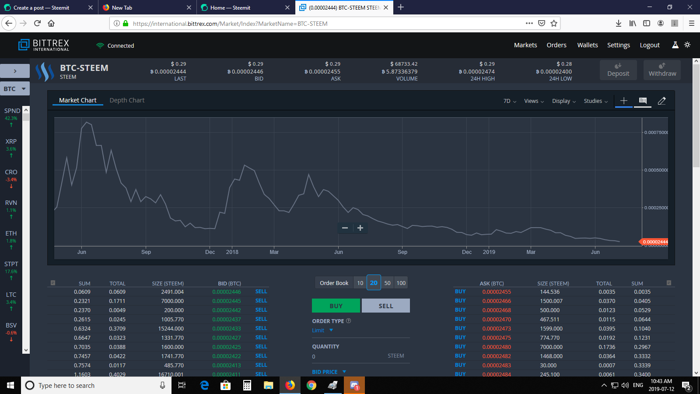Reload the current page

[37, 23]
